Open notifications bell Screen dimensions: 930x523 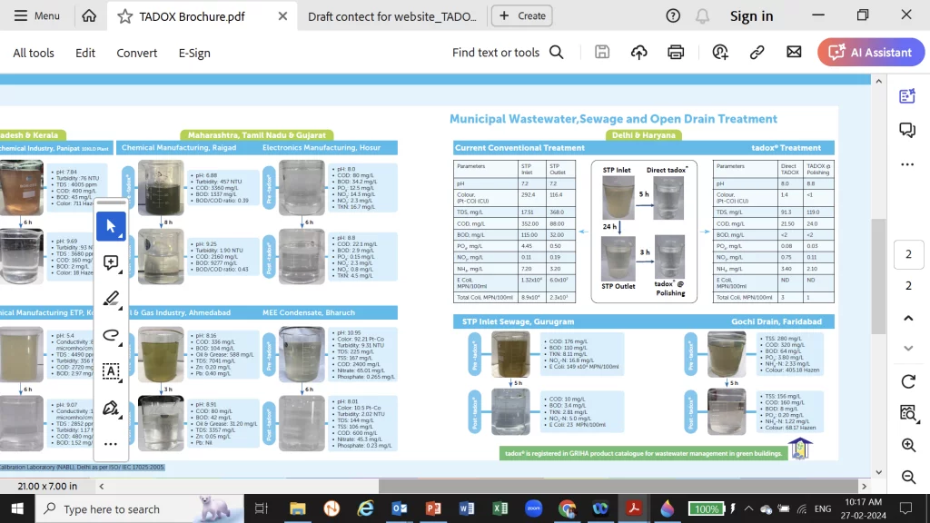(x=702, y=16)
